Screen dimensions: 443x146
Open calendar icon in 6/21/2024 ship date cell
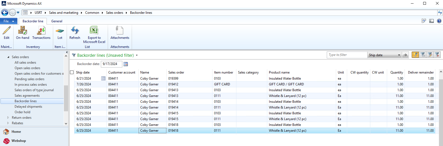coord(103,79)
